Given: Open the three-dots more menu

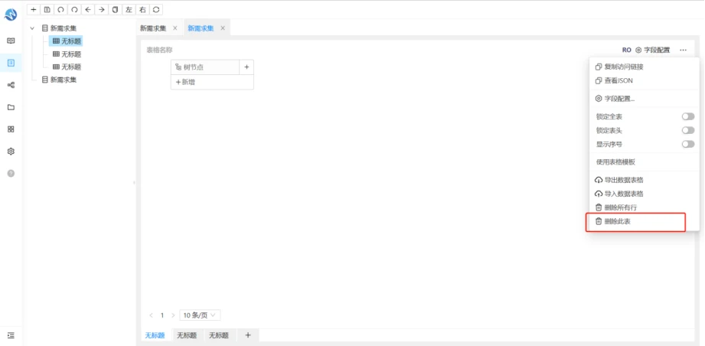Looking at the screenshot, I should coord(683,50).
